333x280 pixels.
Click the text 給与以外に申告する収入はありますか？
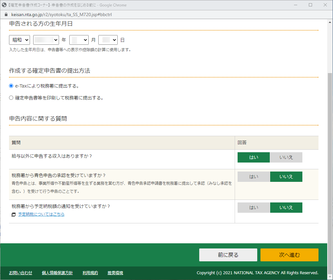pyautogui.click(x=52, y=156)
